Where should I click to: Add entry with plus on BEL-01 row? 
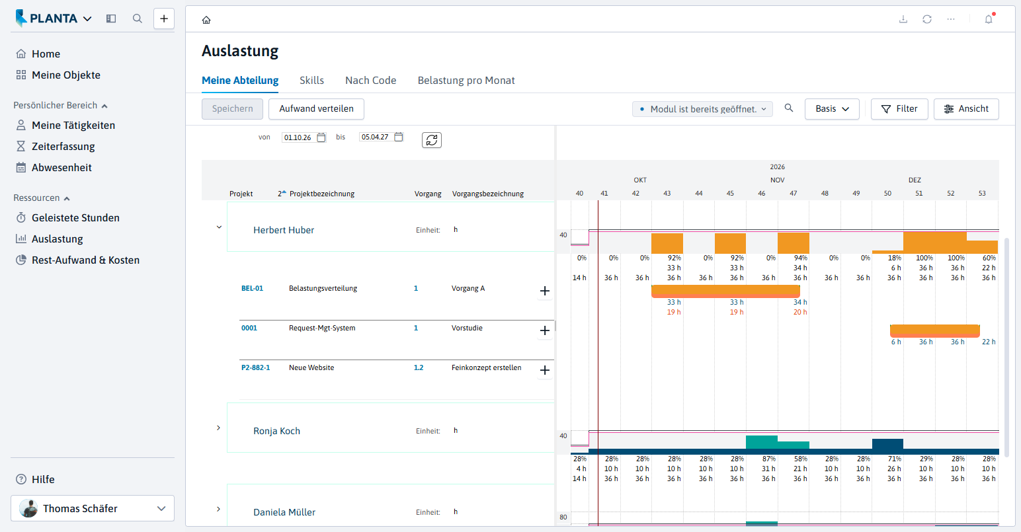[545, 291]
